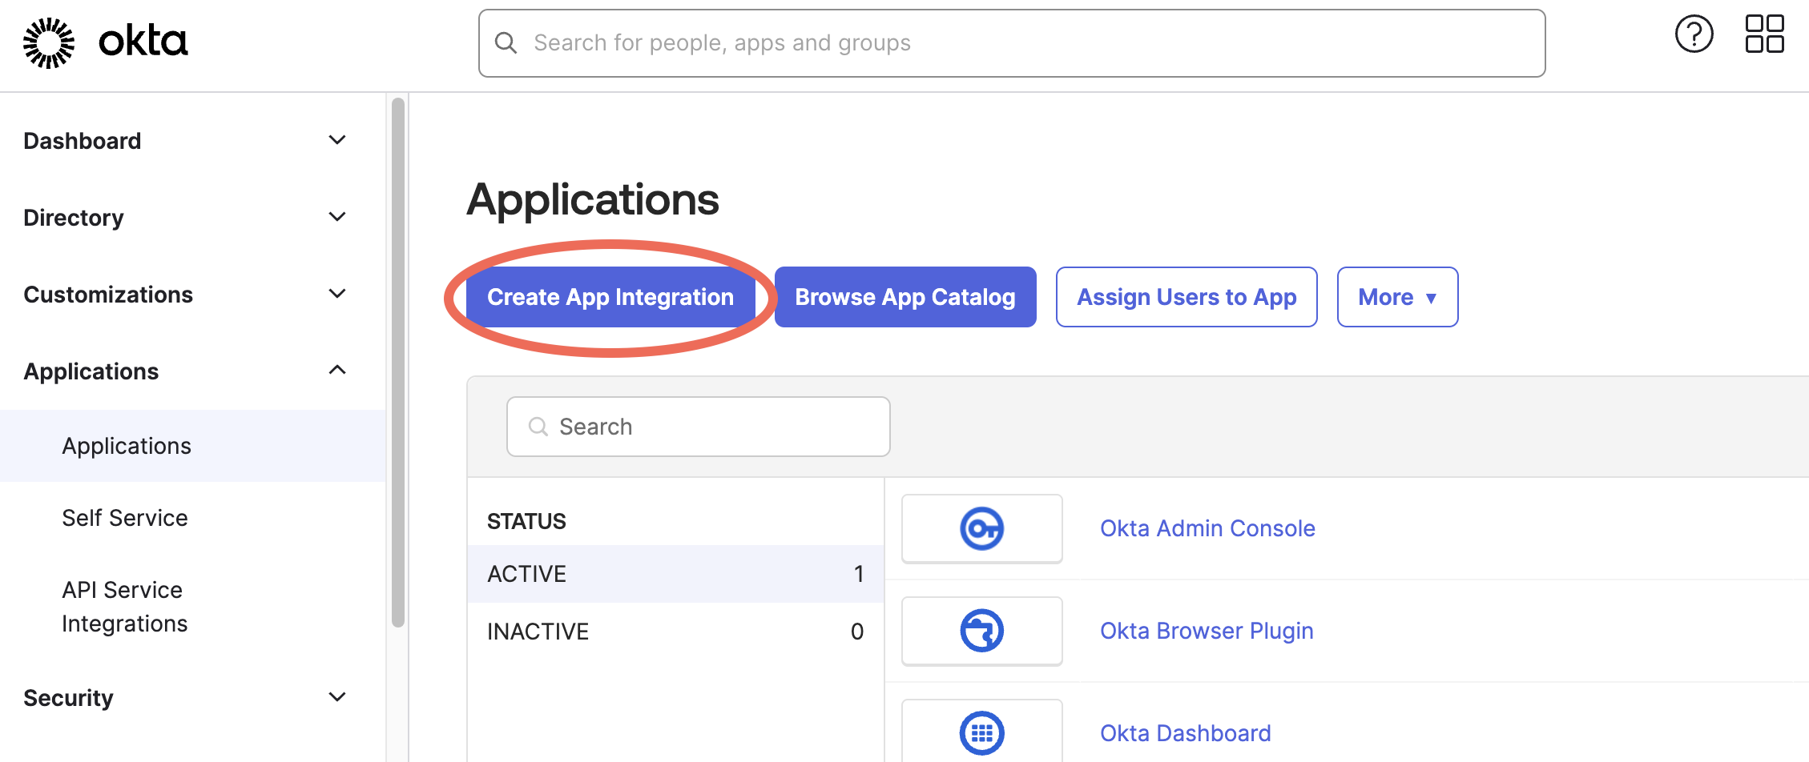Click the Okta sunburst logo
The height and width of the screenshot is (762, 1809).
[49, 42]
